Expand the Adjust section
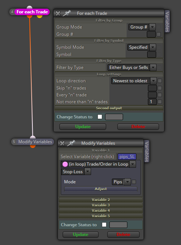The height and width of the screenshot is (245, 181). pyautogui.click(x=101, y=189)
